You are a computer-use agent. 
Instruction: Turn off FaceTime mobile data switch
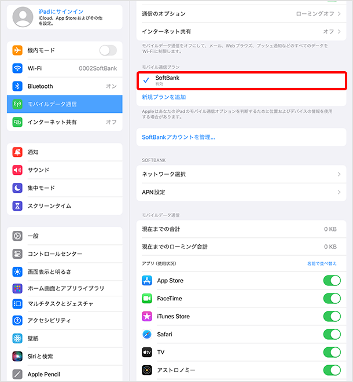click(x=332, y=299)
